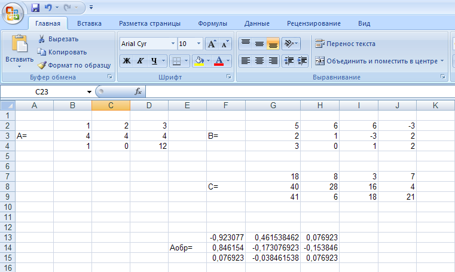
Task: Select the cell labeled C=
Action: (226, 187)
